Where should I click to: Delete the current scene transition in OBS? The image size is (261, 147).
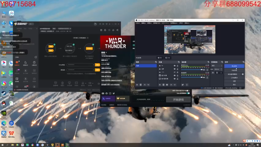tap(217, 73)
